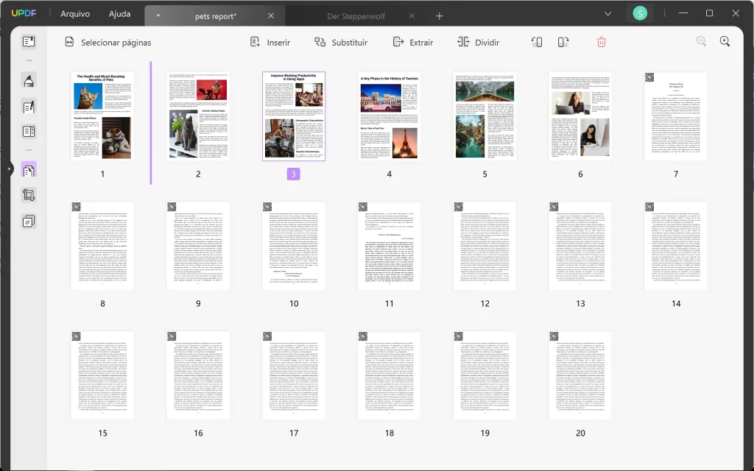Image resolution: width=754 pixels, height=471 pixels.
Task: Click the highlighted page number 3 label
Action: 293,174
